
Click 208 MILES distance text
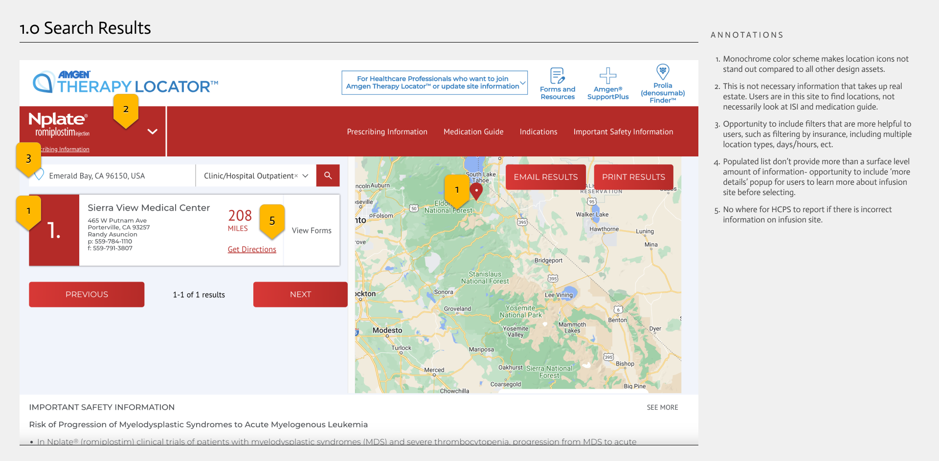tap(240, 220)
